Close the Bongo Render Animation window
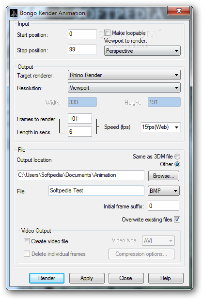This screenshot has height=300, width=203. coord(178,11)
